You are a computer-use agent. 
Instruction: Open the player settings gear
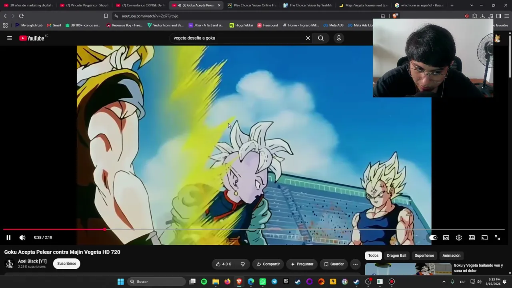pos(459,238)
